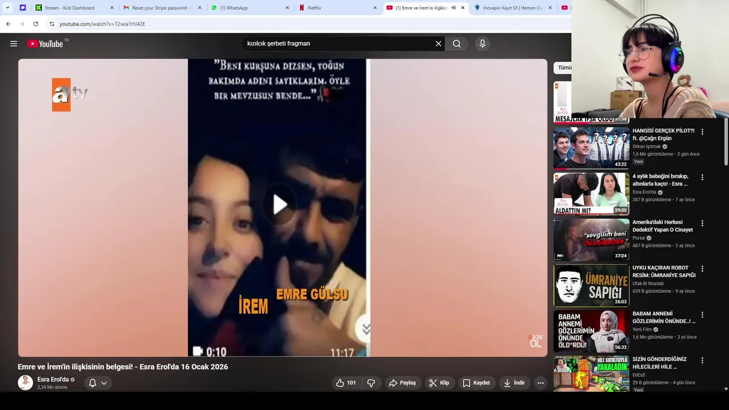This screenshot has width=729, height=410.
Task: Create a clip with Klip button
Action: coord(439,383)
